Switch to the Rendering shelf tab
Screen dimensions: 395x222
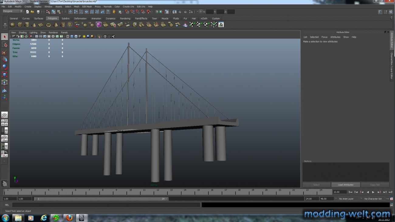[x=125, y=19]
